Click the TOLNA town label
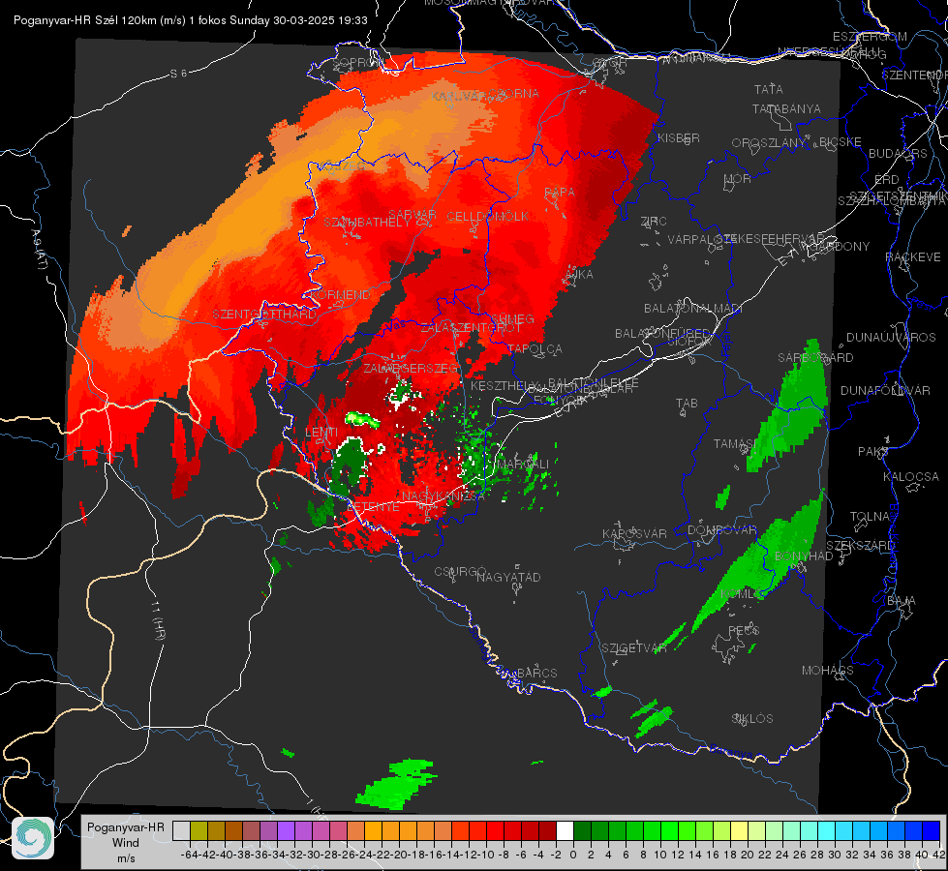 (x=870, y=517)
